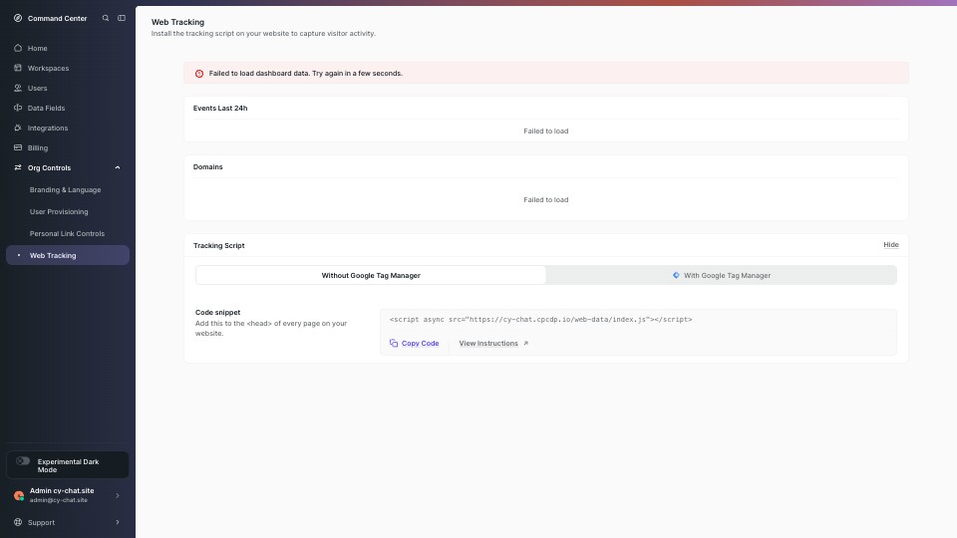Click the script code snippet text

point(540,320)
